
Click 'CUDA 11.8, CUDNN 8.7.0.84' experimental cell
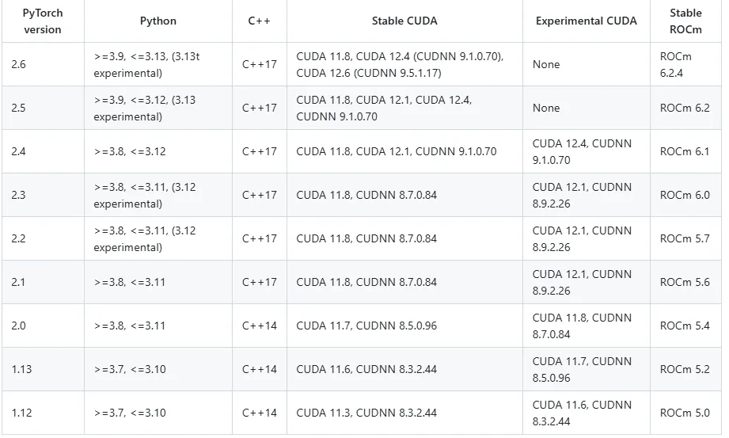point(587,326)
